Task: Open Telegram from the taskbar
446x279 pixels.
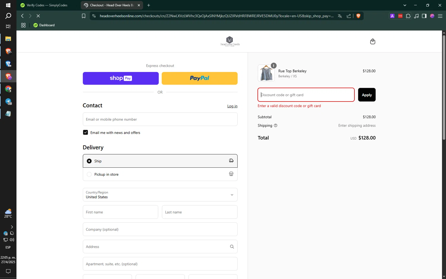Action: (8, 102)
